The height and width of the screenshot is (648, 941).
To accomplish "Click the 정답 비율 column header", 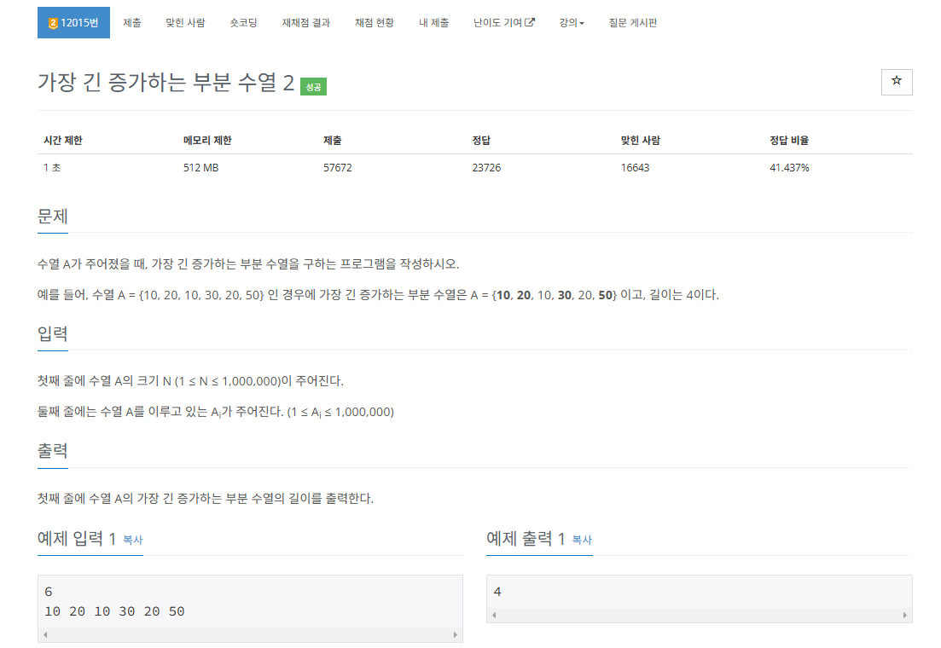I will [x=789, y=141].
